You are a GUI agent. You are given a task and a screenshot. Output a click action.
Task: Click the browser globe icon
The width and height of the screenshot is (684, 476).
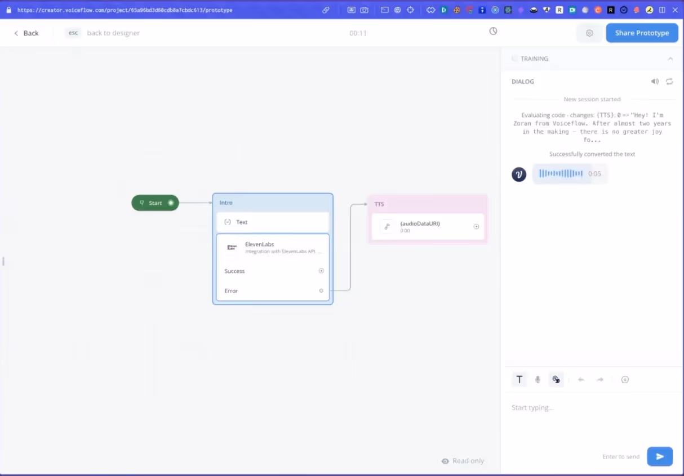click(x=398, y=10)
